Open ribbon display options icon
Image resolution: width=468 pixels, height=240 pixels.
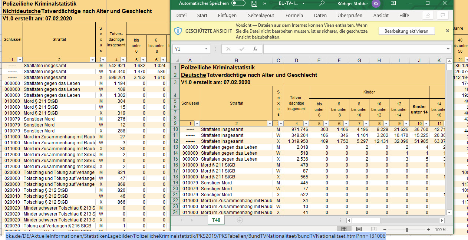393,4
